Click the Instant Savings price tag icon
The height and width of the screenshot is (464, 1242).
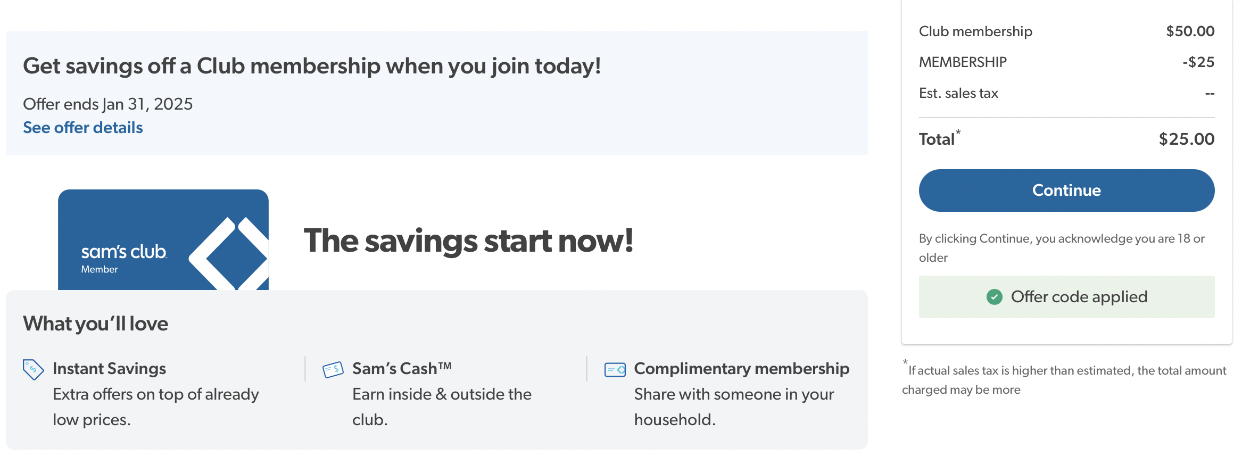[x=33, y=369]
